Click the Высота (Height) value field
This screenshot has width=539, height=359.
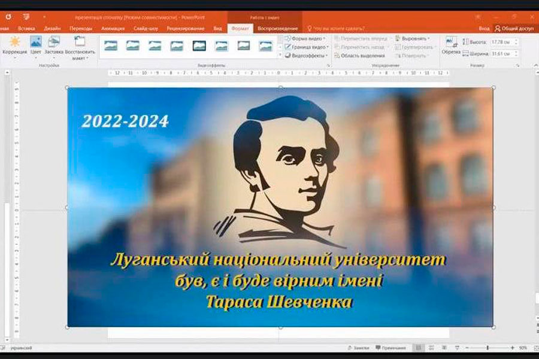point(502,42)
